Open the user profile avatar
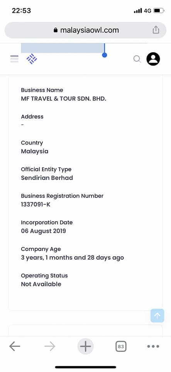Viewport: 171px width, 372px height. tap(153, 59)
